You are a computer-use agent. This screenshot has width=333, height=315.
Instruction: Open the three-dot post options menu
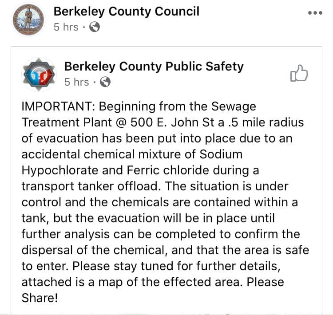315,13
